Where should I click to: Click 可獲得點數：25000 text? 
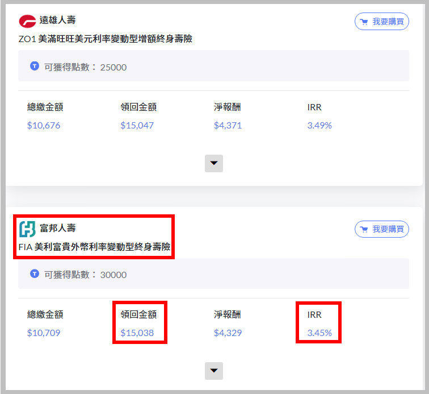point(85,67)
